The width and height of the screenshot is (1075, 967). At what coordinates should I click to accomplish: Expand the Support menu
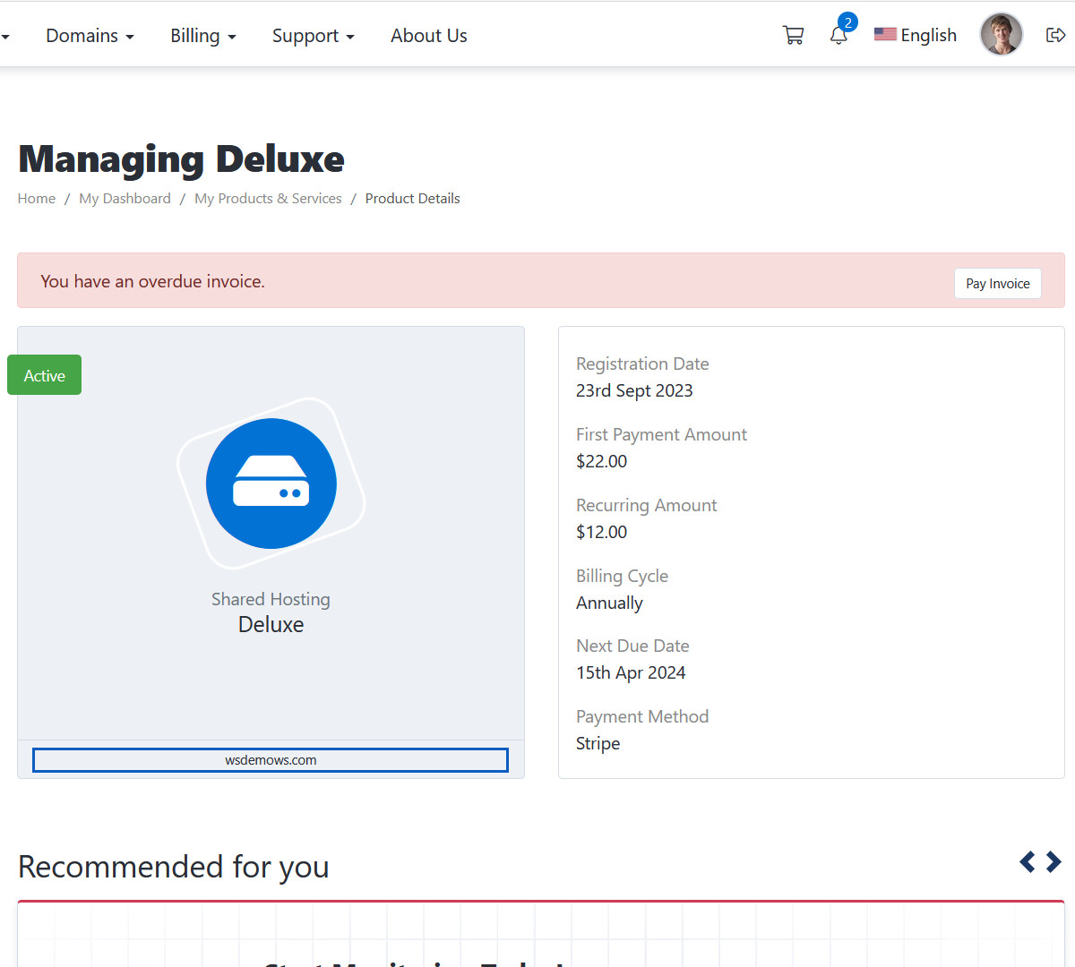(313, 36)
